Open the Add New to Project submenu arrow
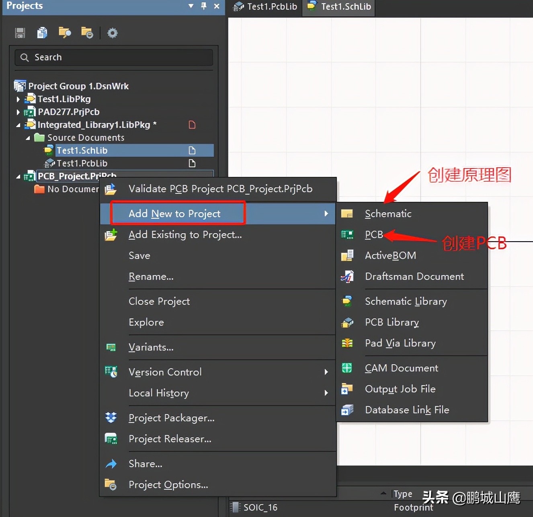 [x=326, y=213]
